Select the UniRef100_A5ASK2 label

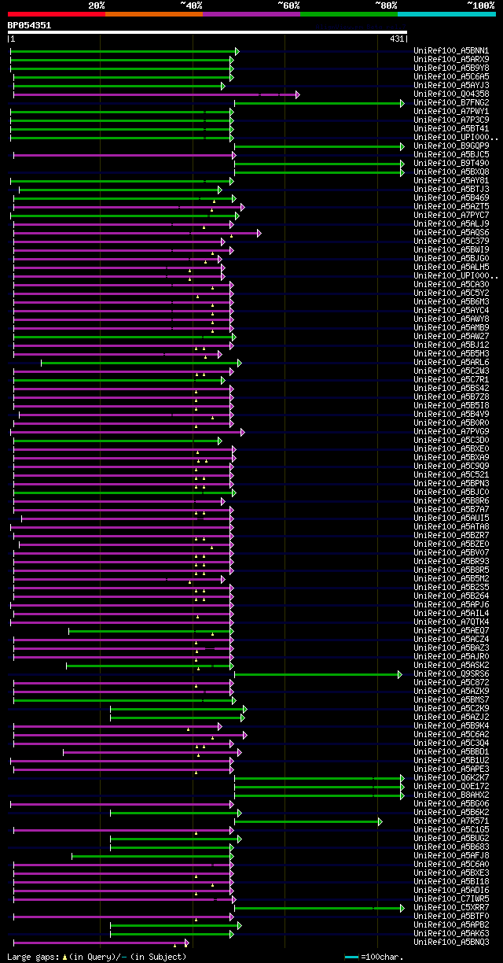click(x=451, y=666)
